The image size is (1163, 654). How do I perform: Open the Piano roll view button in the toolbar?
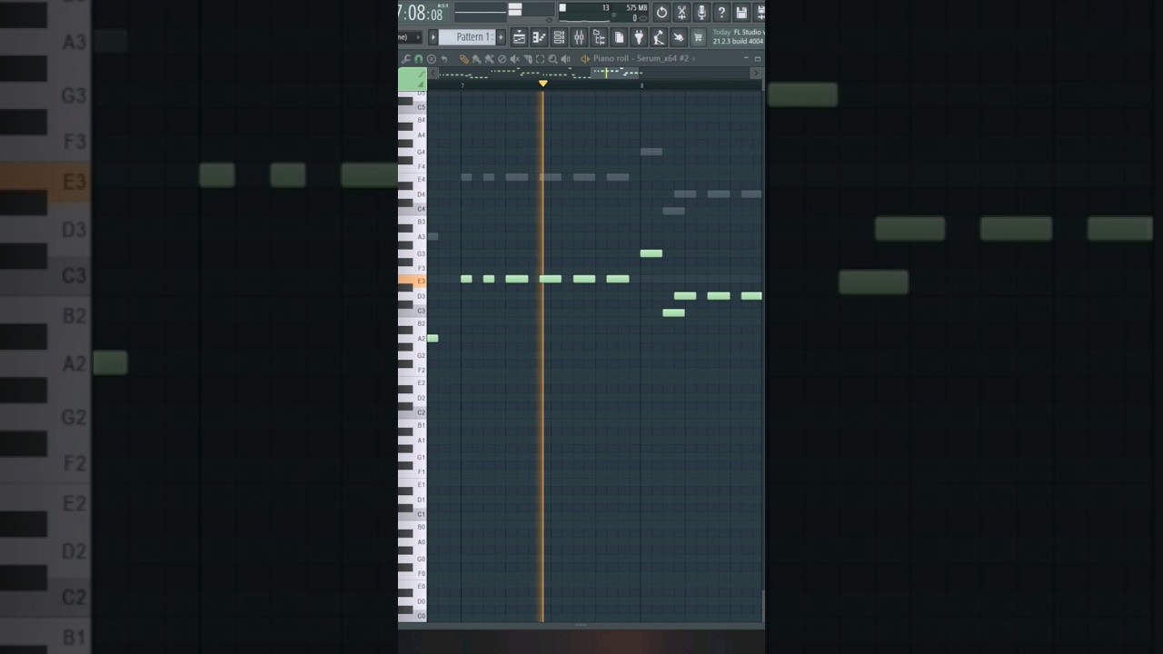point(539,37)
